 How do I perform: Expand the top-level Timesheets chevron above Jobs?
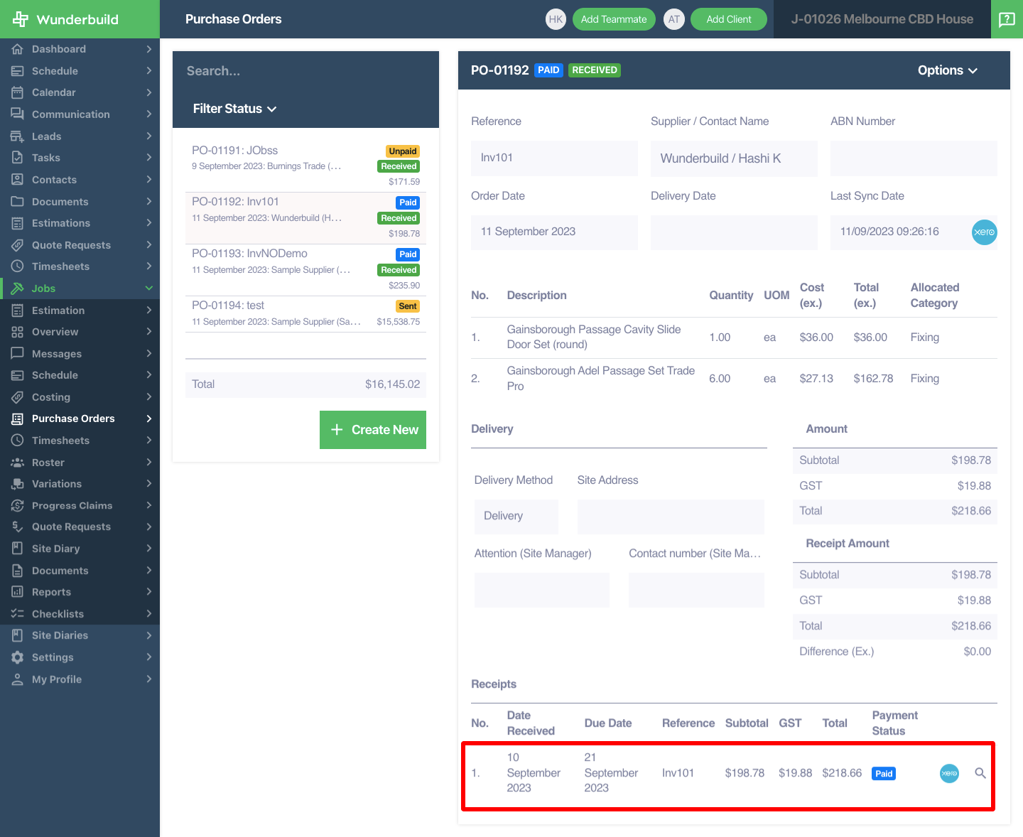tap(149, 266)
